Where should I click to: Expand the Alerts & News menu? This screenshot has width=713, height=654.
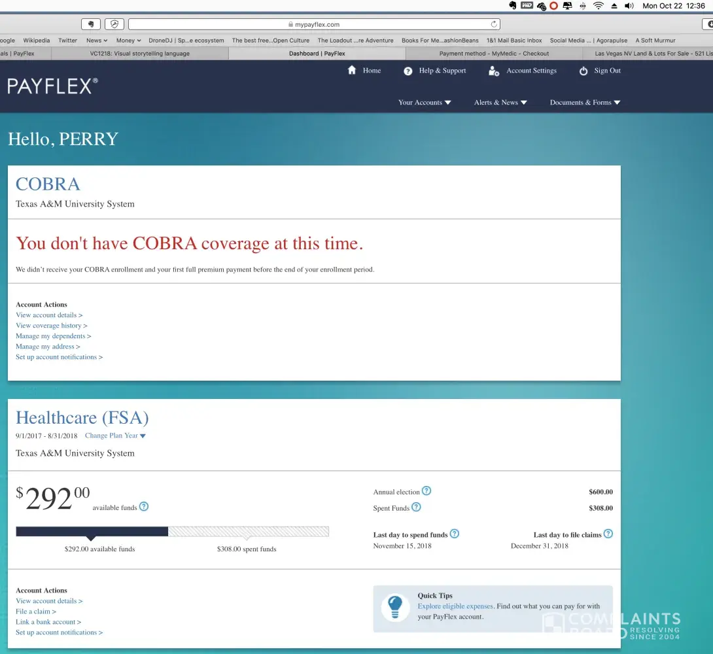(x=500, y=102)
